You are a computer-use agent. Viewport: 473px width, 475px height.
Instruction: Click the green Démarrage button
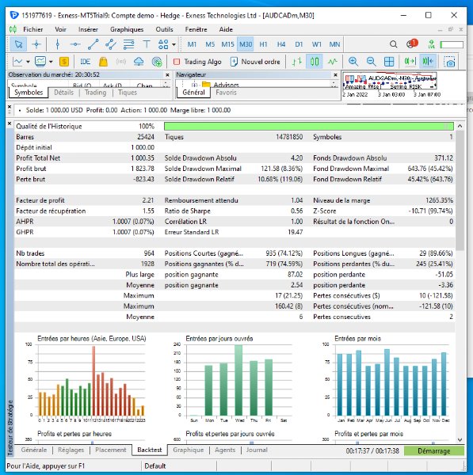pos(434,450)
